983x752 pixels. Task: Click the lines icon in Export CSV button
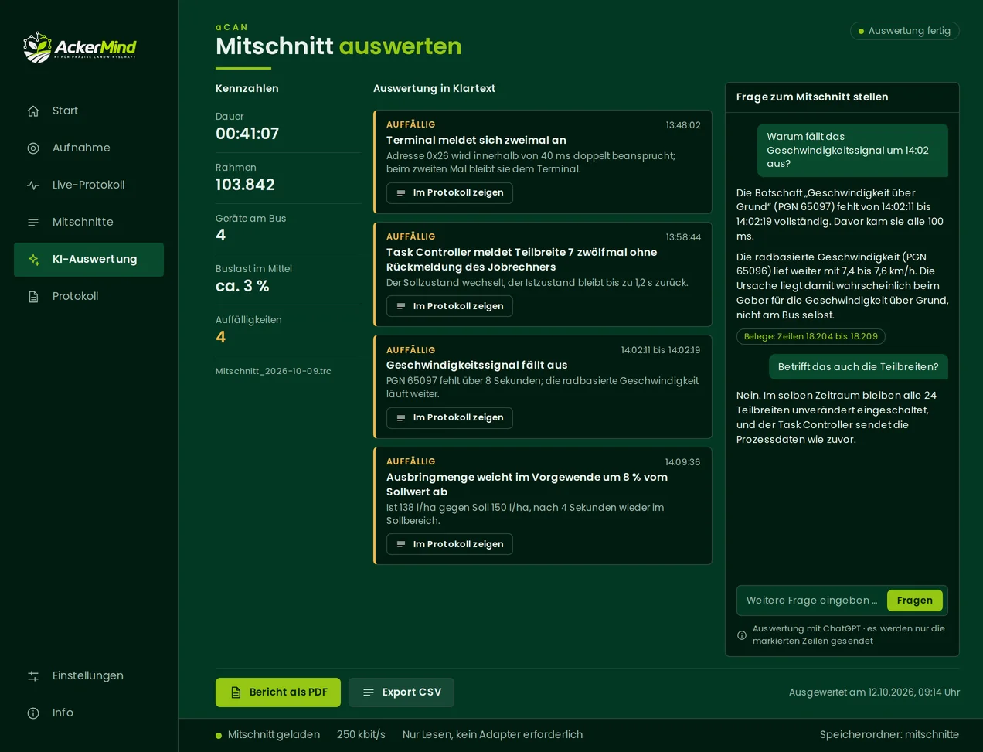click(x=369, y=692)
